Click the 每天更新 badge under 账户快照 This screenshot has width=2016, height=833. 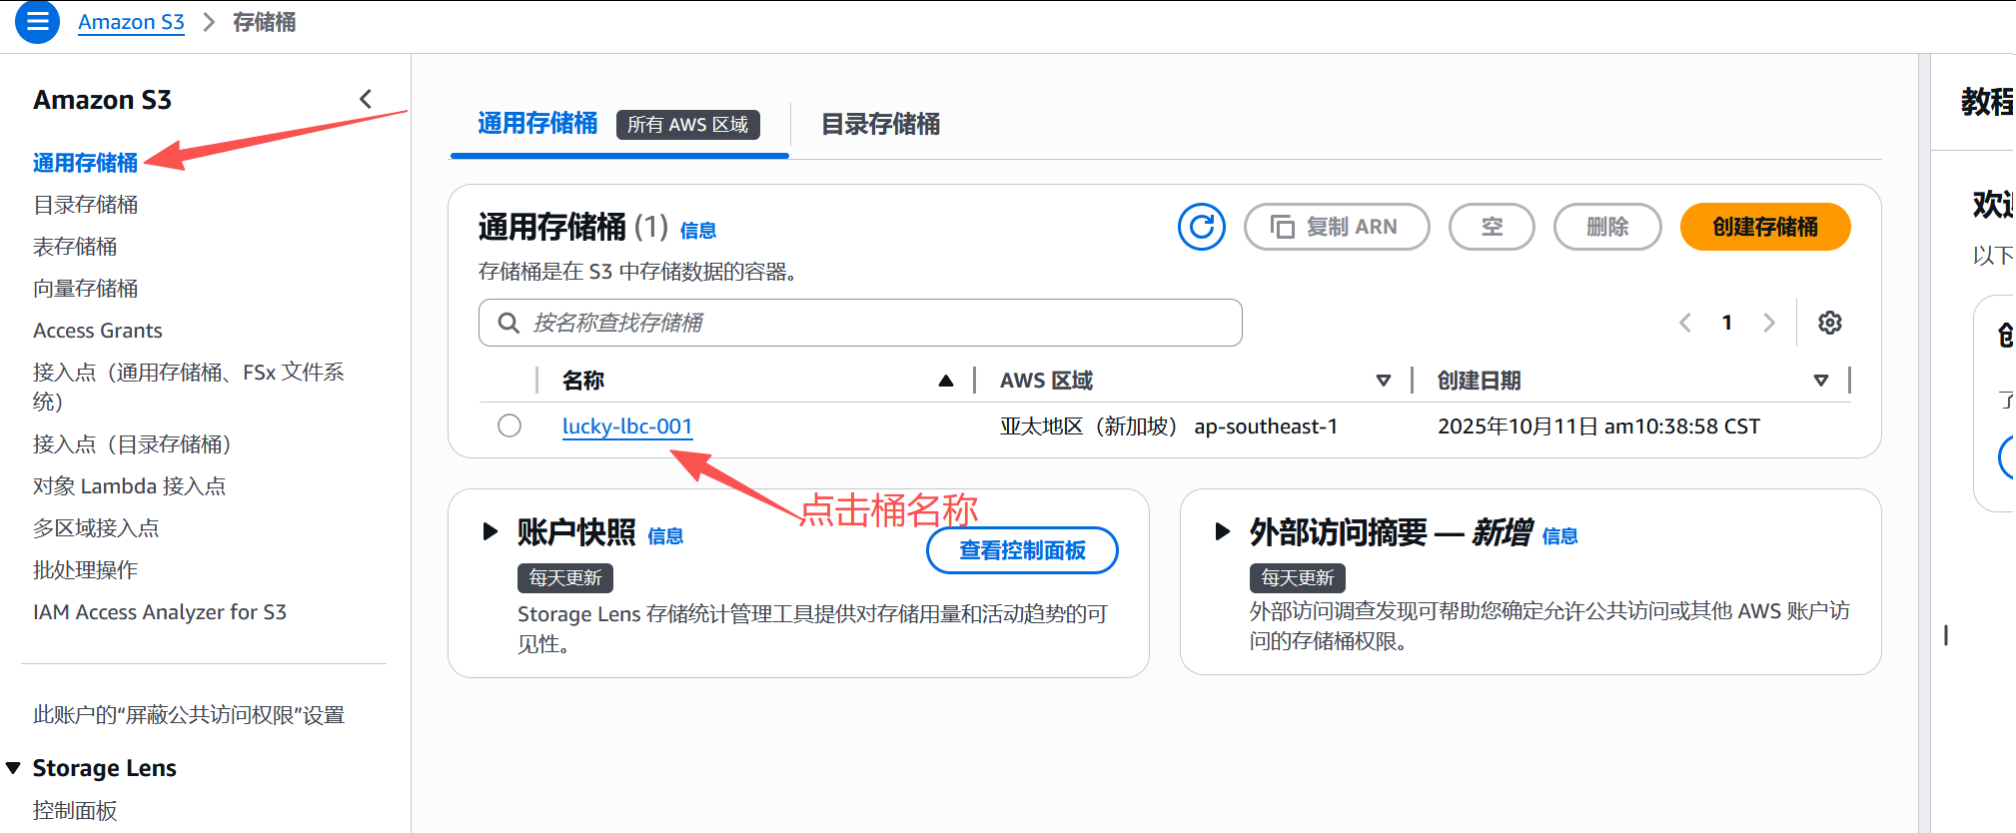(x=565, y=578)
